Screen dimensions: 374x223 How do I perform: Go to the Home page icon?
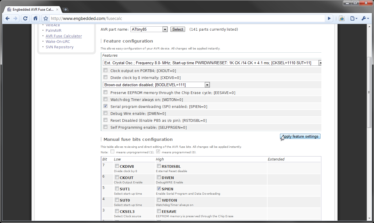click(x=35, y=19)
